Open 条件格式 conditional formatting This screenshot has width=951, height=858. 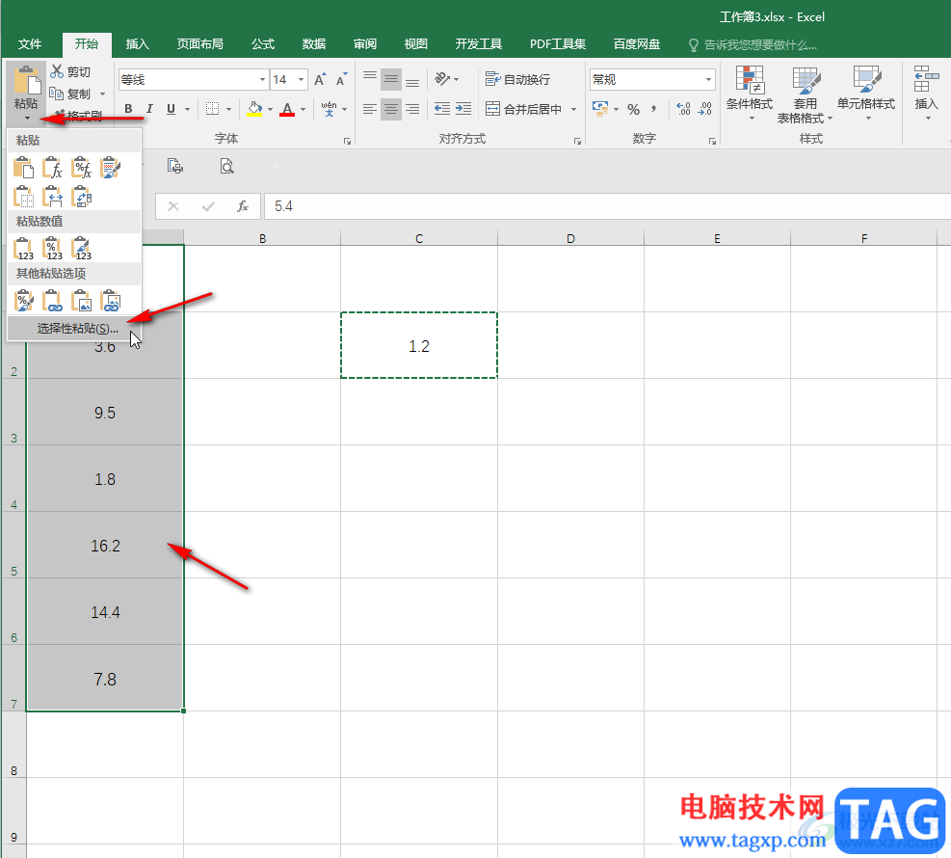click(750, 94)
